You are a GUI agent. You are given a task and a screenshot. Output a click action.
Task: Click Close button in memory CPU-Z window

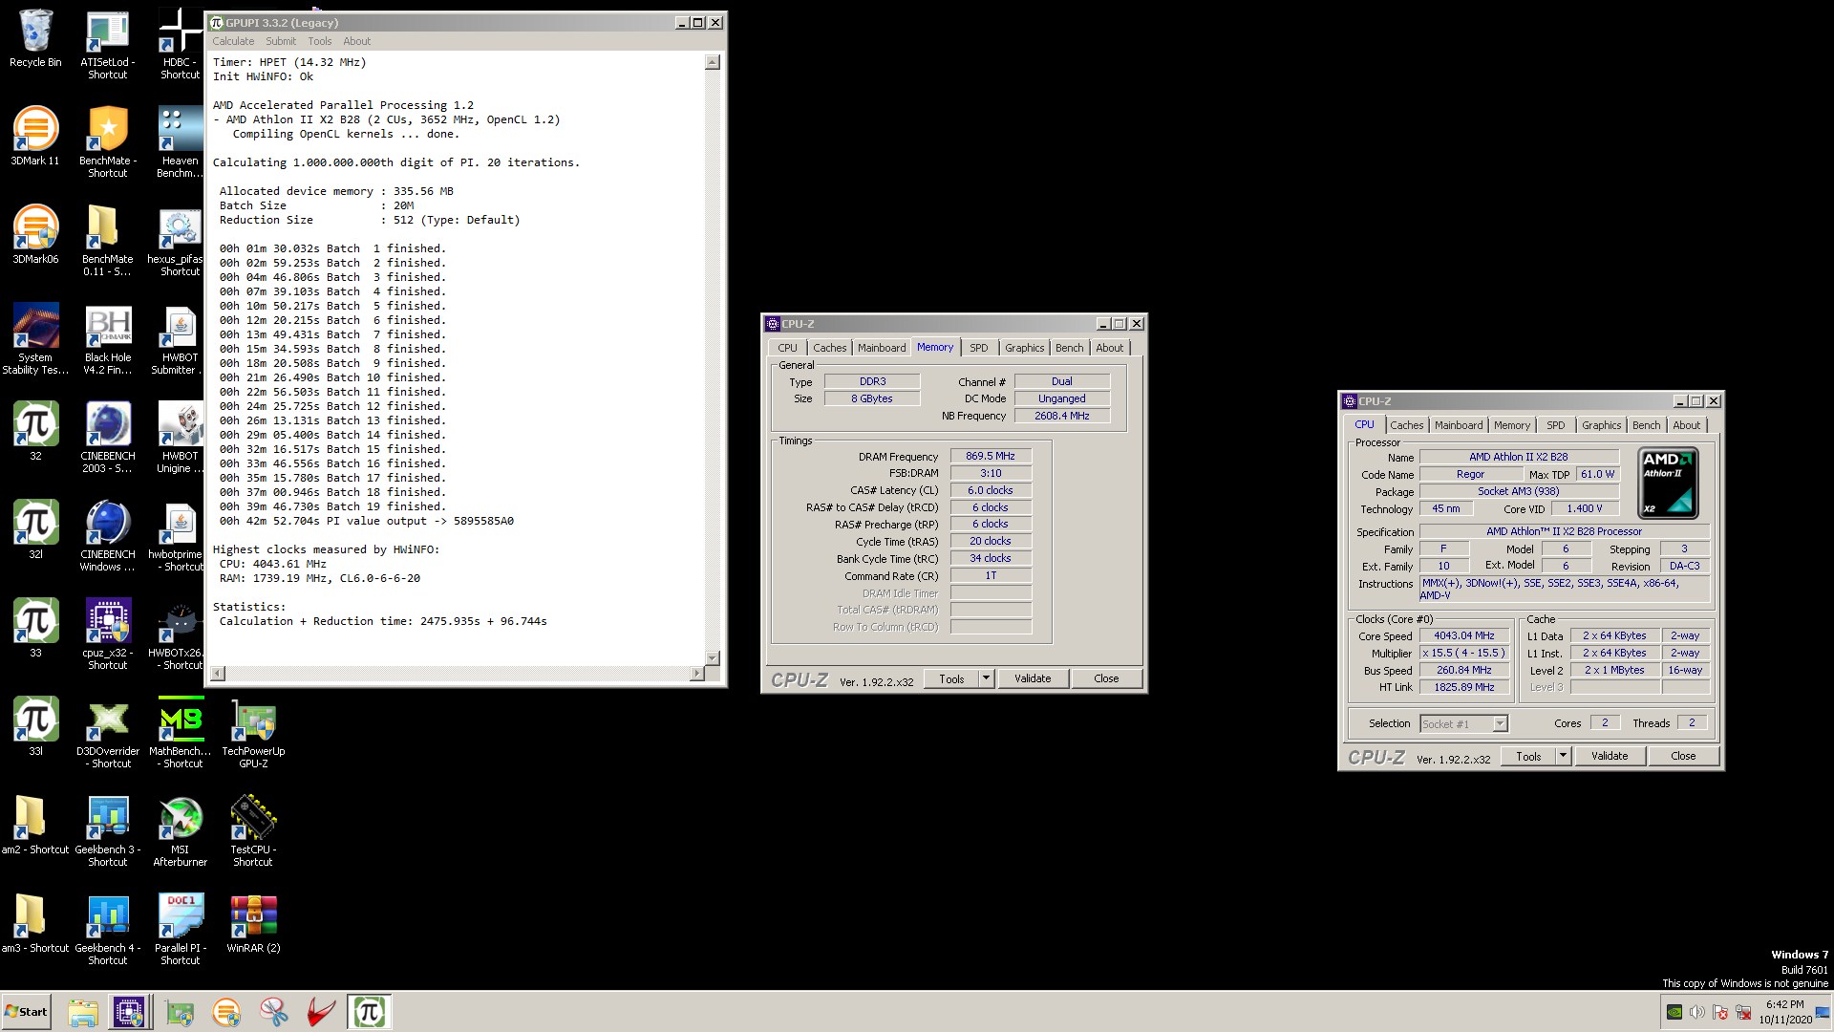pyautogui.click(x=1105, y=678)
